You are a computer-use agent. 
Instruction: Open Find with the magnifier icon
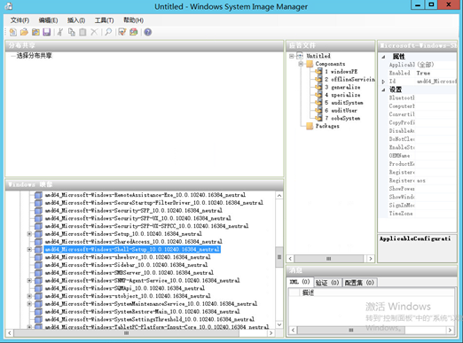coord(108,32)
